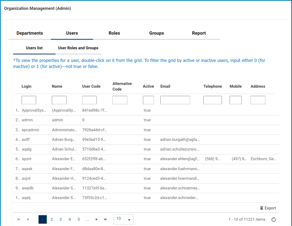Go to next page arrow

[x=97, y=219]
